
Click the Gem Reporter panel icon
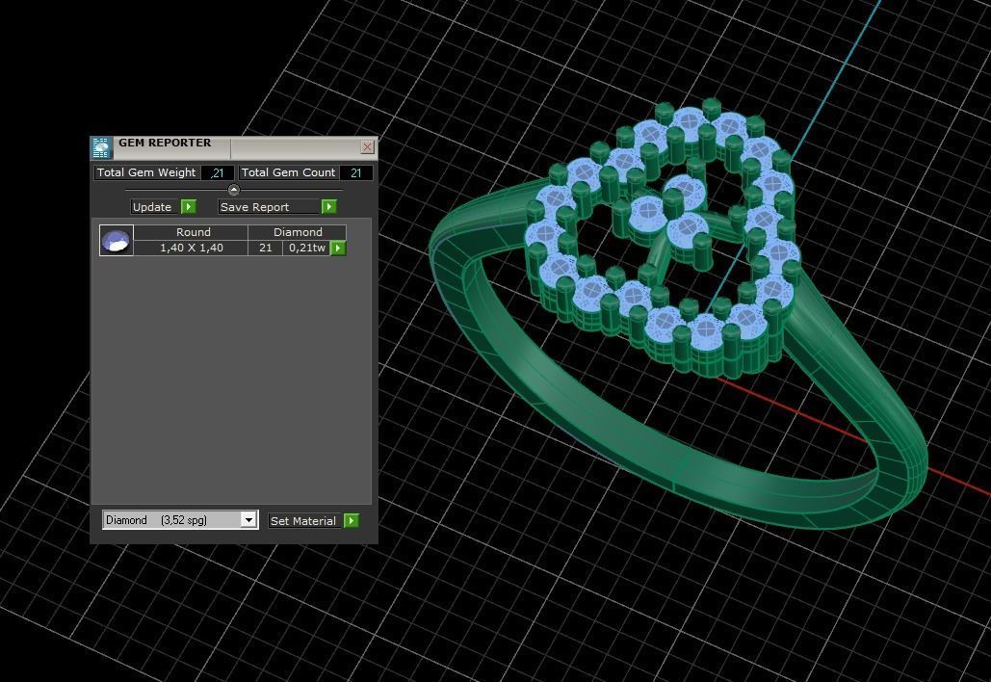click(101, 147)
